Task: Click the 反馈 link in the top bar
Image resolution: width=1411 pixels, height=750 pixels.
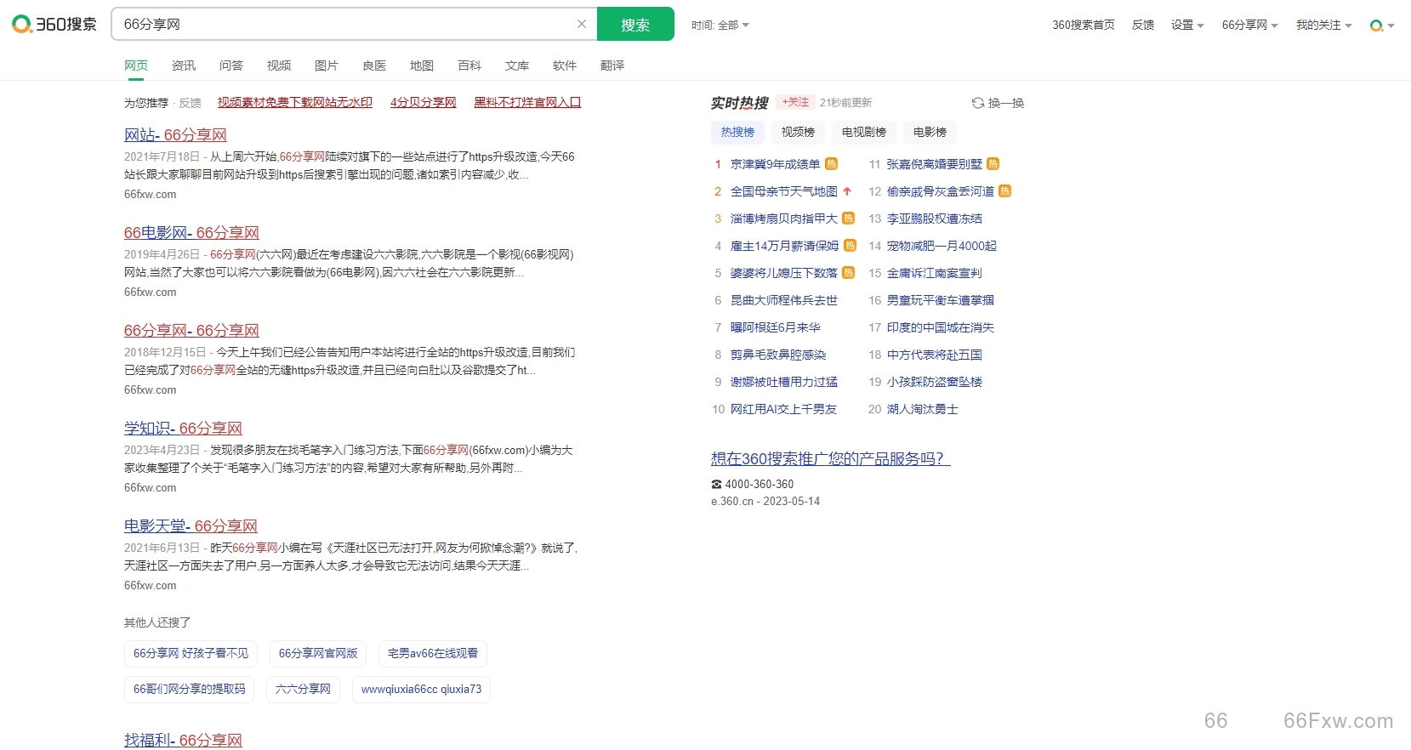Action: click(x=1143, y=25)
